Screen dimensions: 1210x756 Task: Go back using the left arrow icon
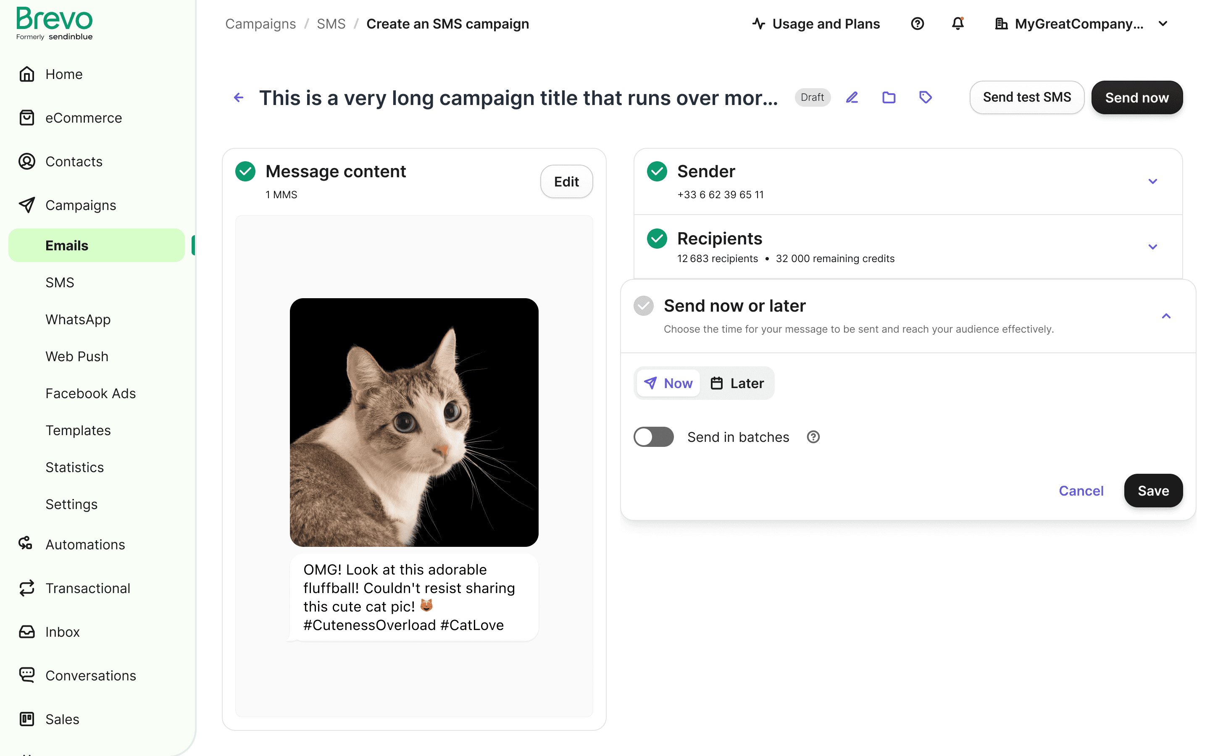(239, 97)
